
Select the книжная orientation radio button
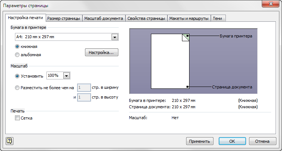(x=17, y=47)
